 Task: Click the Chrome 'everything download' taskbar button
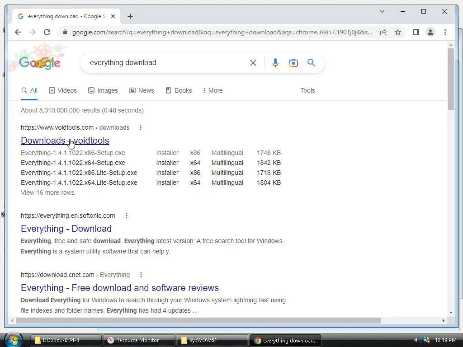coord(286,340)
